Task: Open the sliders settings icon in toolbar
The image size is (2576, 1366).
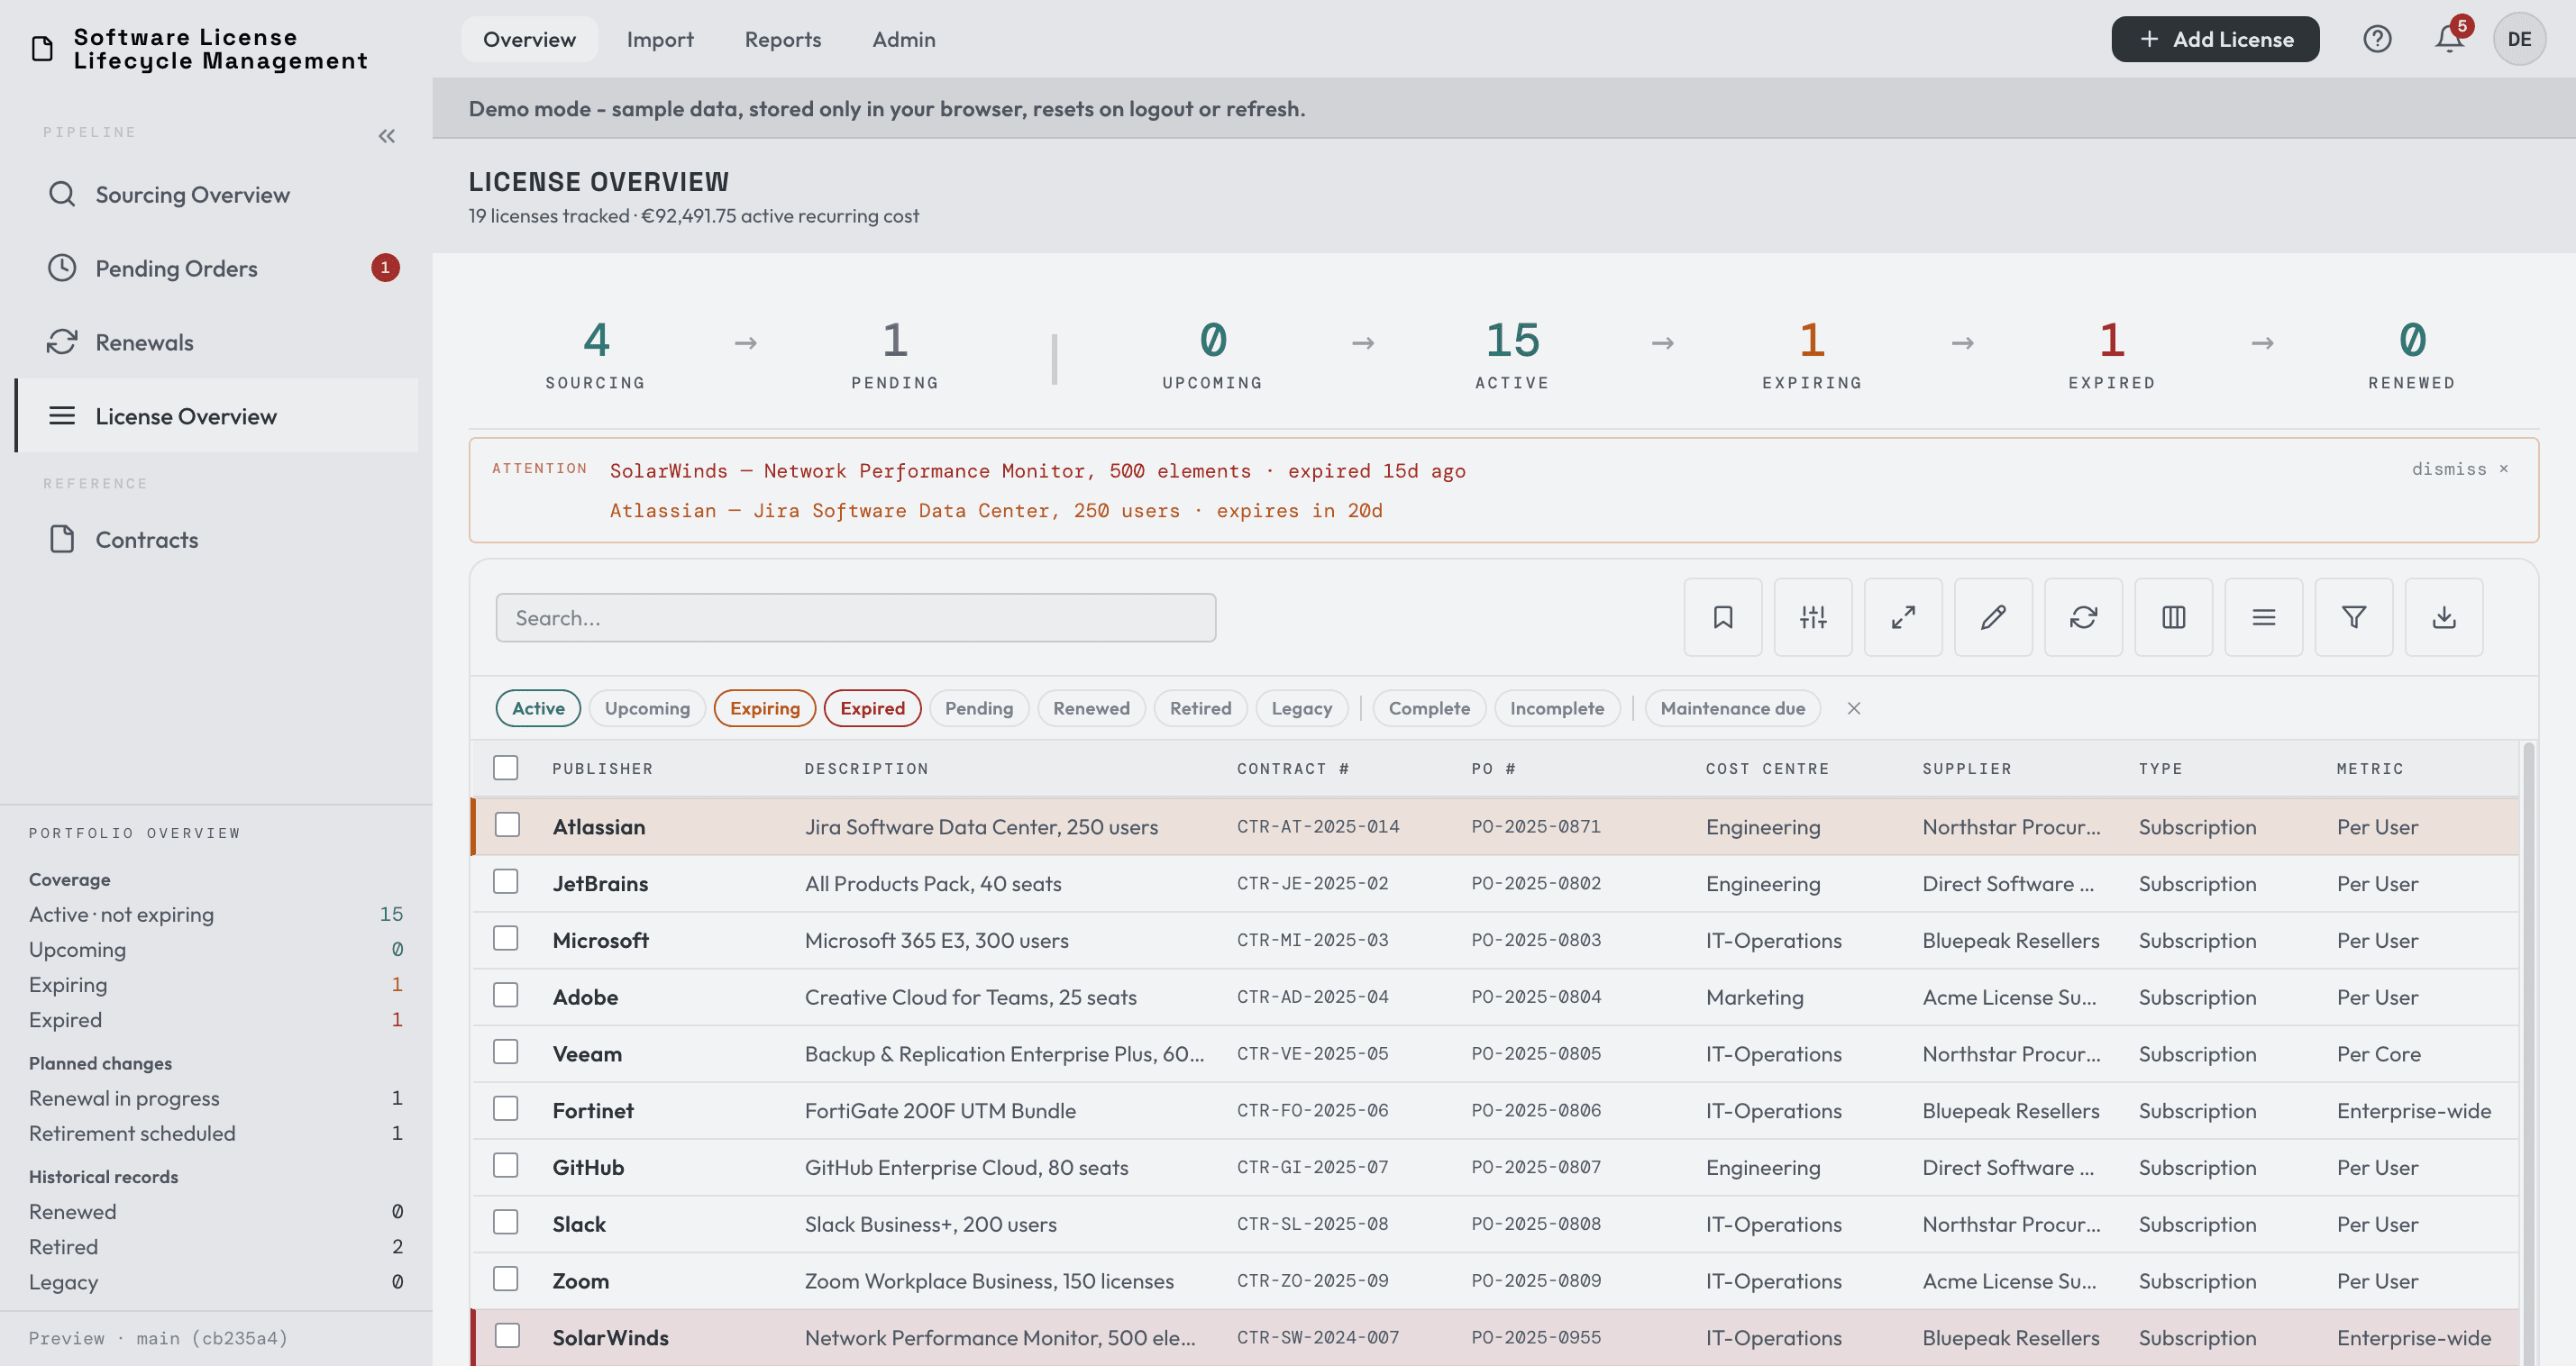Action: coord(1812,617)
